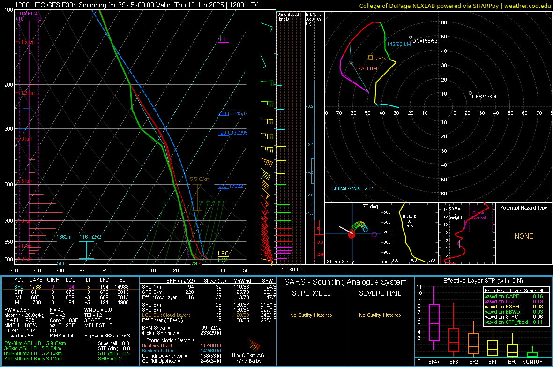Click the SR Wind v. Height label
Screen dimensions: 553x367
pyautogui.click(x=456, y=213)
